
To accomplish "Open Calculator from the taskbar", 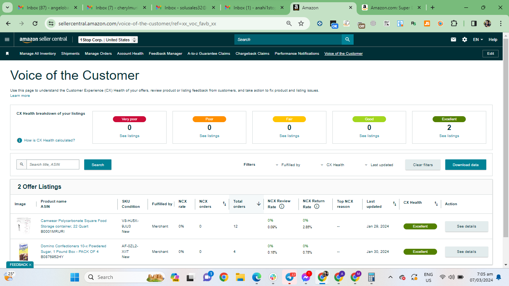I will [371, 277].
